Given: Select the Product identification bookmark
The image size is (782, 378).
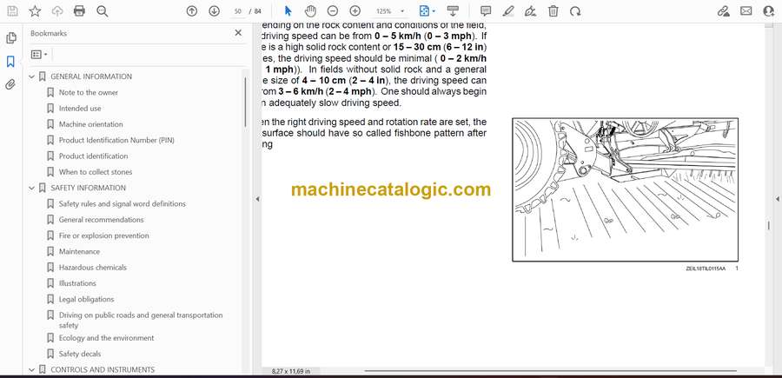Looking at the screenshot, I should coord(93,156).
